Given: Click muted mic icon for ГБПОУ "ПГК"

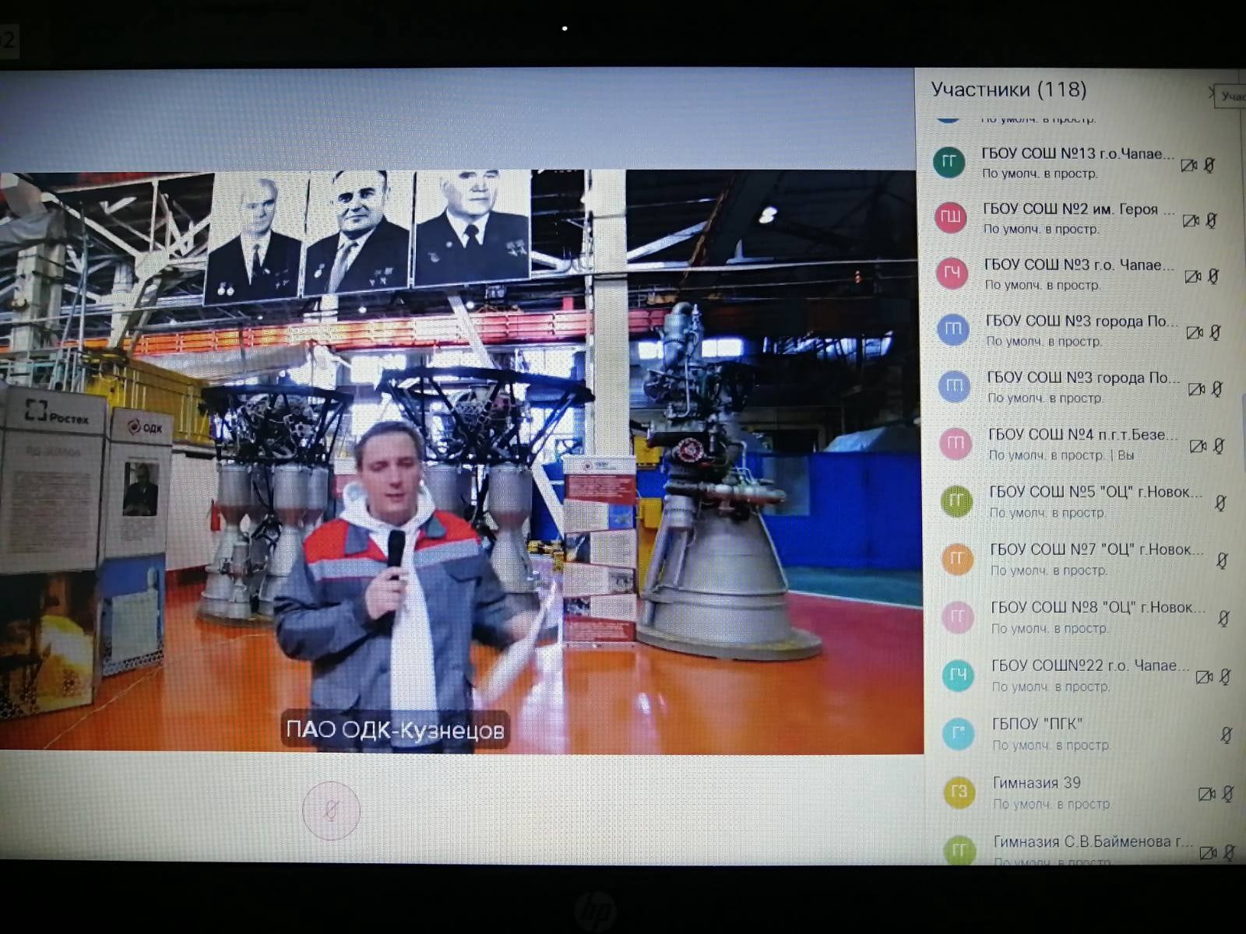Looking at the screenshot, I should (1226, 735).
